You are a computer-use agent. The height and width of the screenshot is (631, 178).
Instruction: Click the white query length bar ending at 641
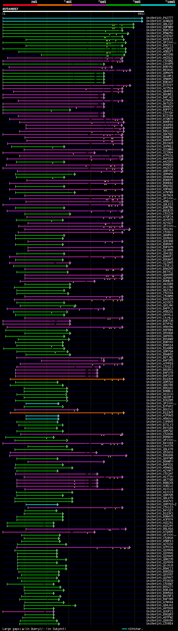click(73, 11)
